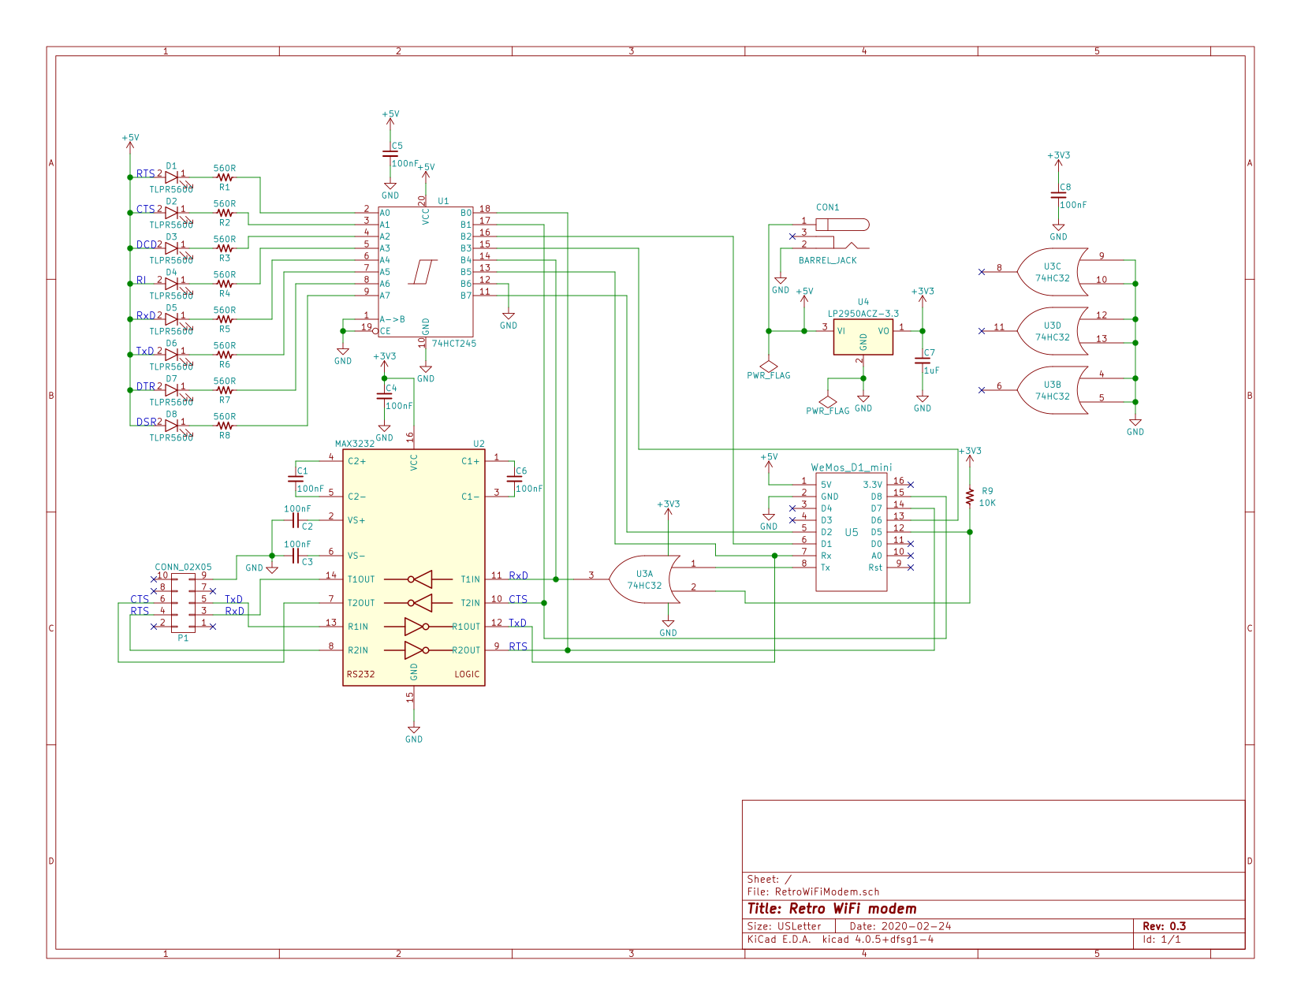Viewport: 1301px width, 1005px height.
Task: Click the "LOGIC" text inside U2
Action: pyautogui.click(x=467, y=674)
